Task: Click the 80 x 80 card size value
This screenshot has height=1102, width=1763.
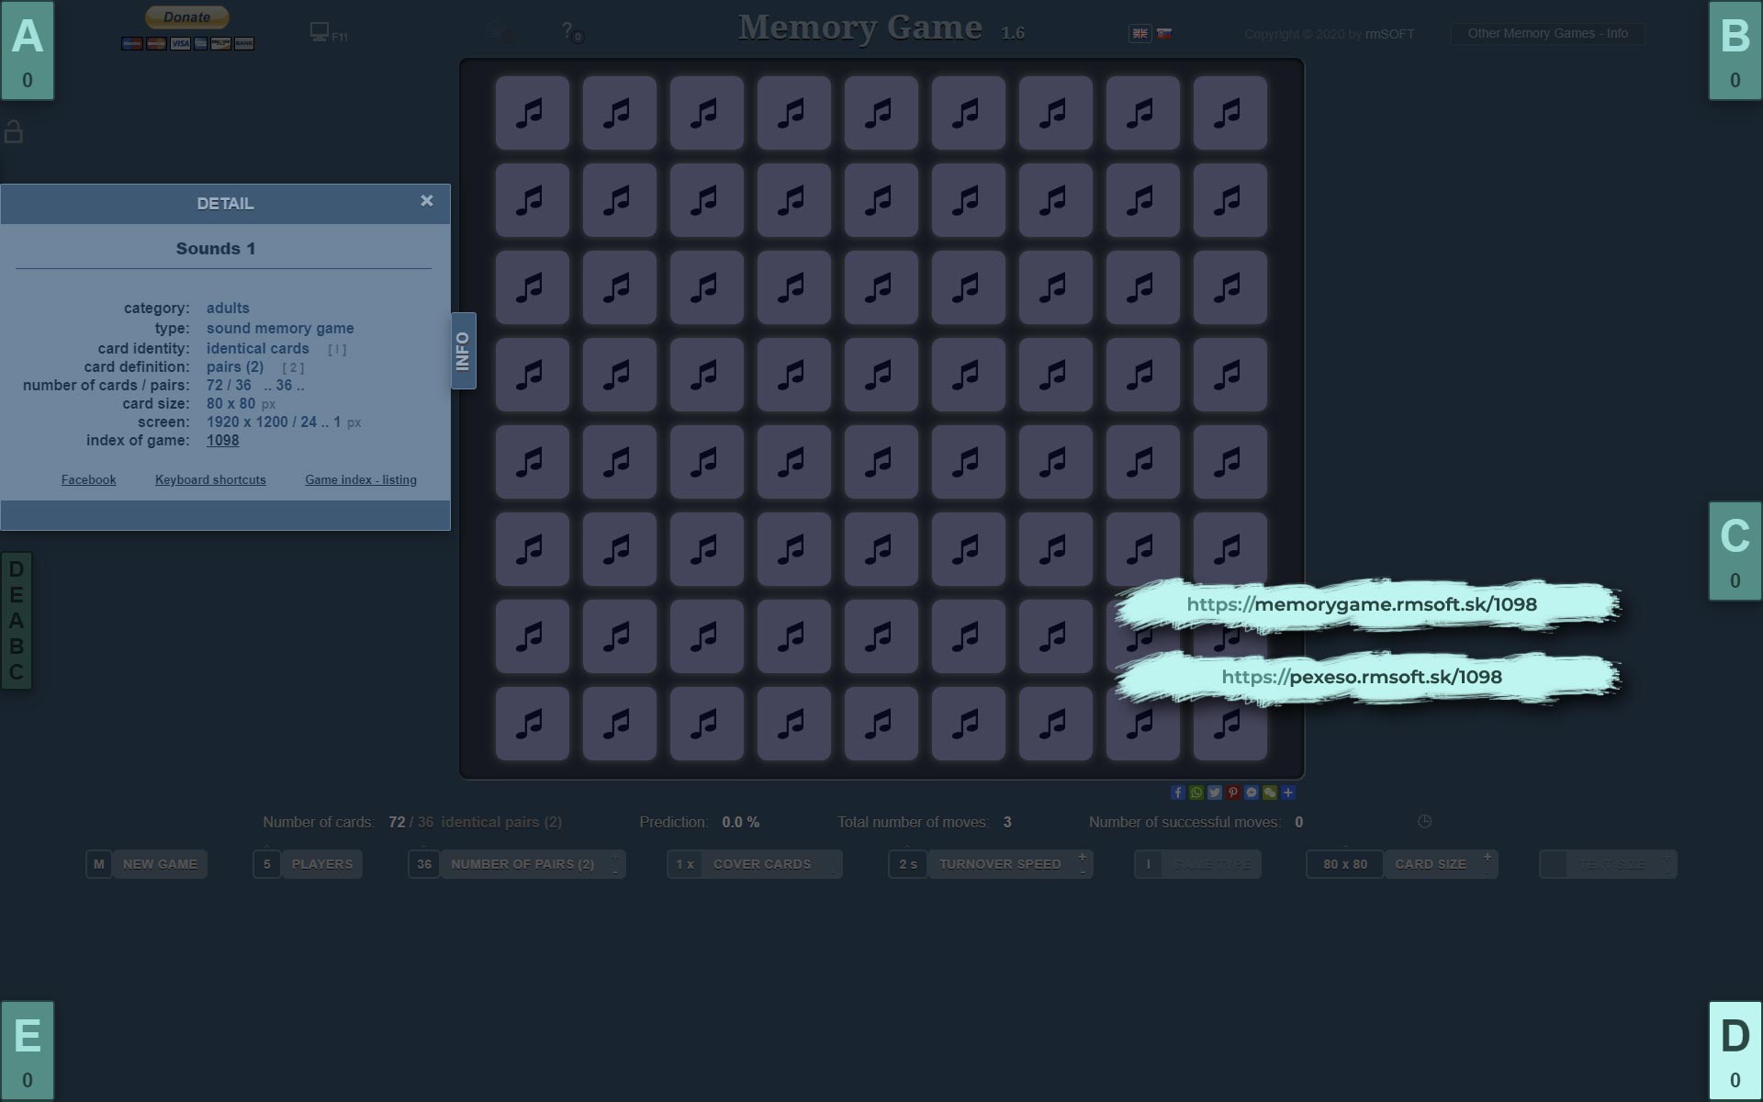Action: point(1344,864)
